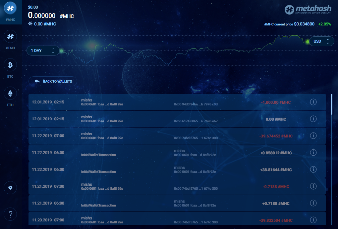Screen dimensions: 338x229
Task: Open the ETH Ethereum wallet icon
Action: coord(10,93)
